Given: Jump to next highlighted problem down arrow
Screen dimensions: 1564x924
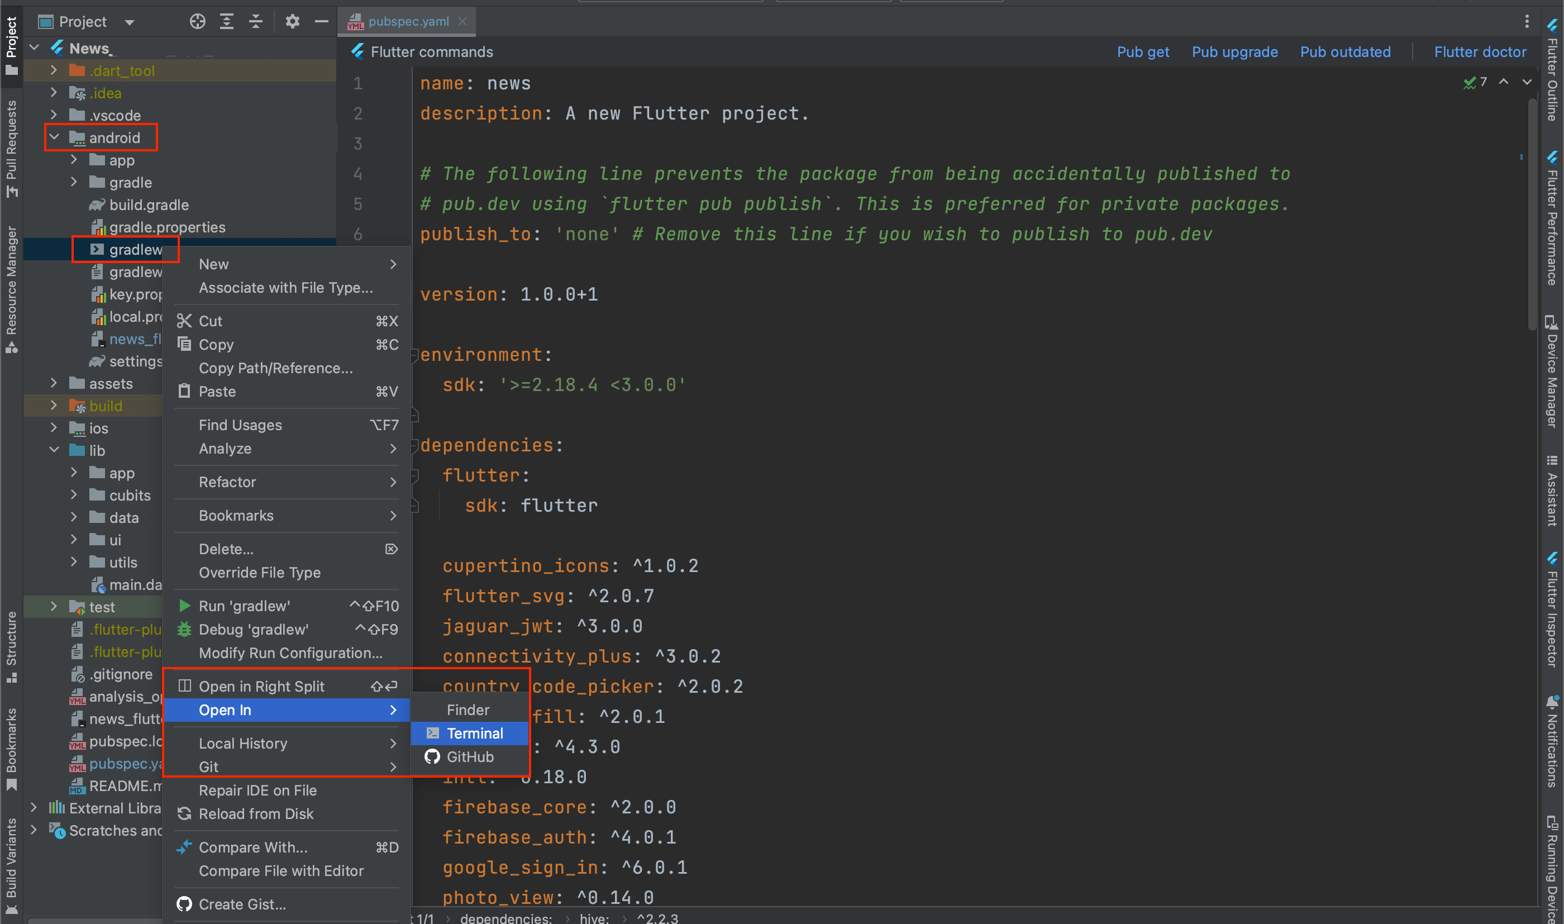Looking at the screenshot, I should [1527, 82].
